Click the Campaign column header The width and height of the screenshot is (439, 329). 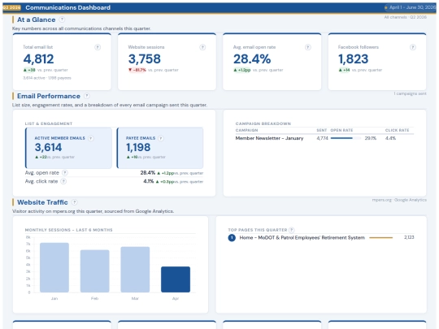(246, 130)
